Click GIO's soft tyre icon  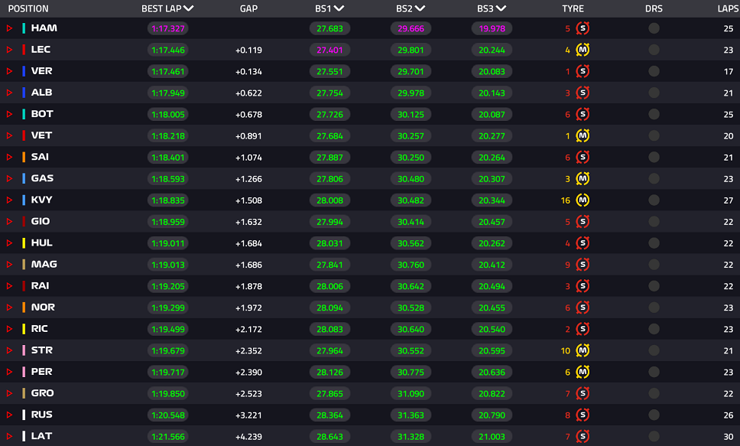click(583, 222)
